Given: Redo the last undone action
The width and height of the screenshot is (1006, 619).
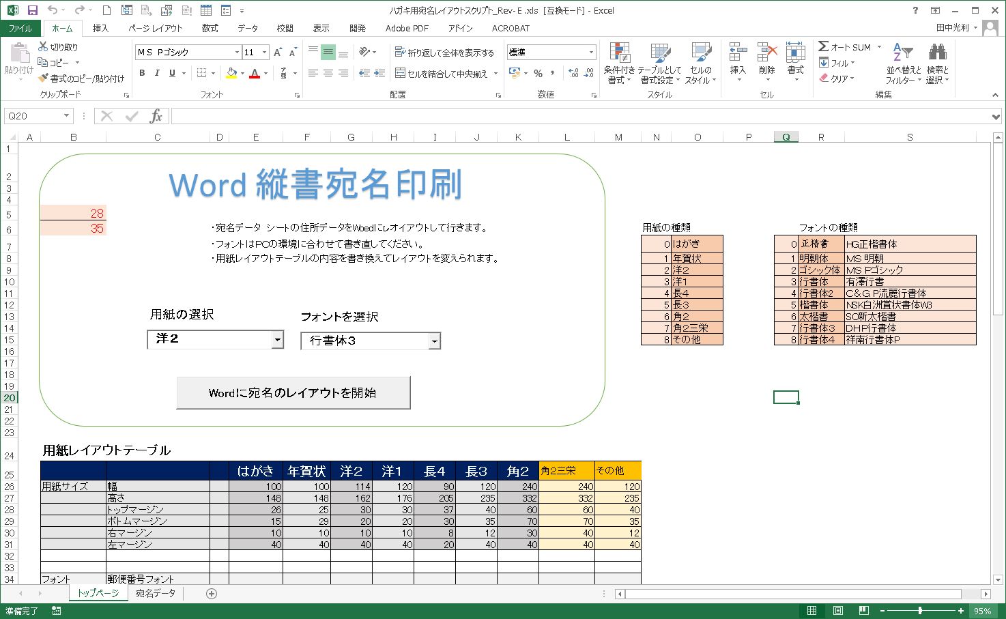Looking at the screenshot, I should tap(78, 10).
